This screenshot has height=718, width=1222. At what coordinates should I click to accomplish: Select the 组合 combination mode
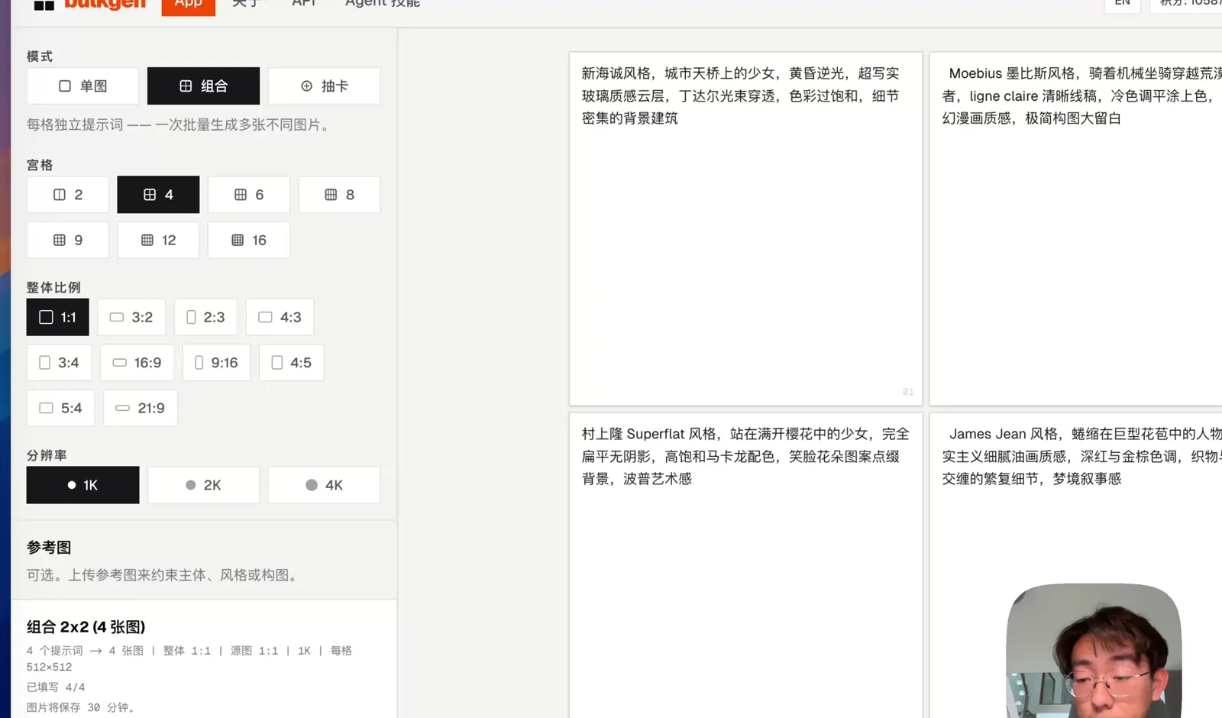pos(203,86)
